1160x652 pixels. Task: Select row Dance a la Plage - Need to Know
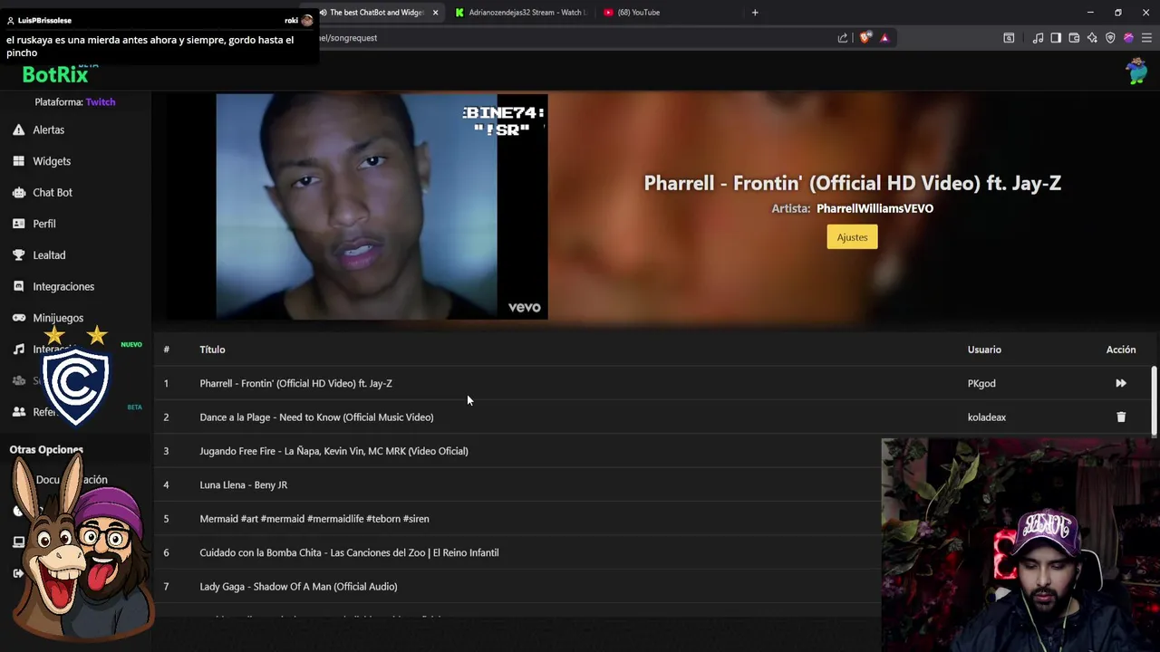click(x=652, y=417)
